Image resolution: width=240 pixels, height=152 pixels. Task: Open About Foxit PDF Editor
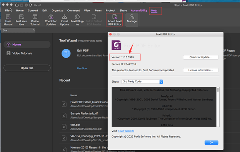point(115,20)
